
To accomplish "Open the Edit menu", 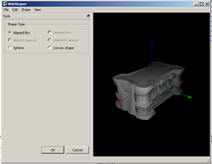I will pos(15,10).
